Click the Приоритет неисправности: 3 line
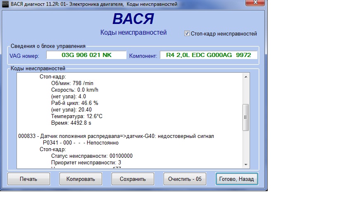357x223 pixels. pyautogui.click(x=86, y=163)
